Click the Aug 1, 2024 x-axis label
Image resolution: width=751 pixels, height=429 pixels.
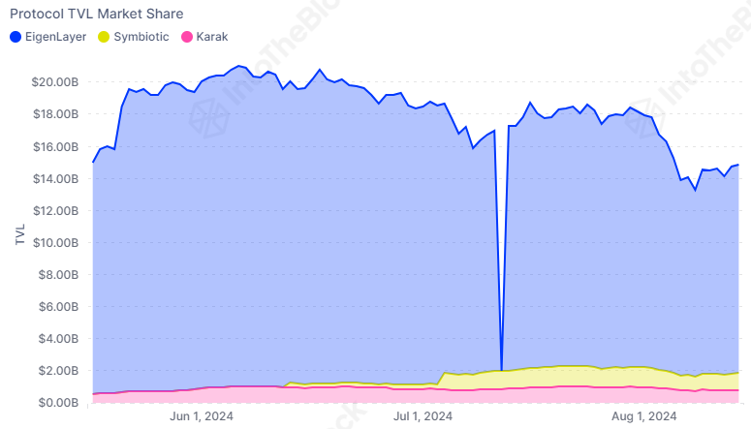click(646, 417)
